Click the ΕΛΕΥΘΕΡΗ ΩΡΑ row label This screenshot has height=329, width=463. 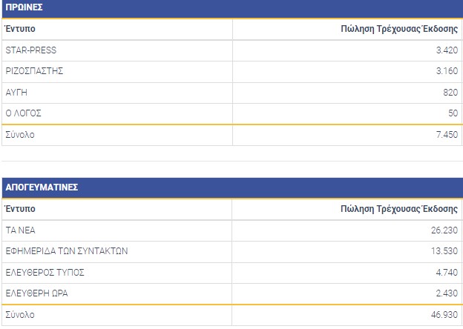[x=36, y=293]
